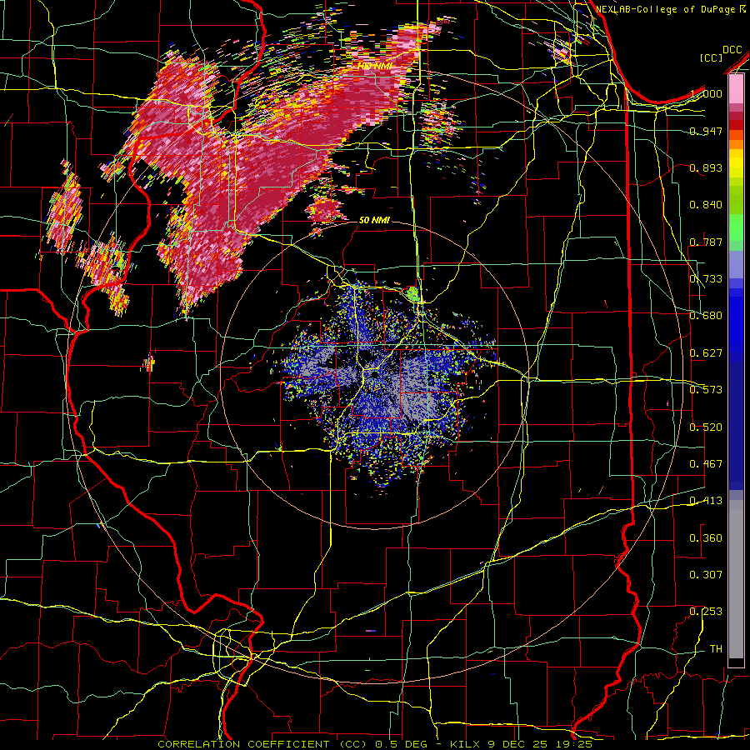Click the 0.573 scale value
Screen dimensions: 750x750
(706, 390)
